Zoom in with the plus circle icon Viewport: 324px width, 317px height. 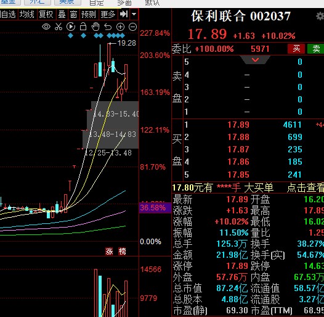(120, 27)
